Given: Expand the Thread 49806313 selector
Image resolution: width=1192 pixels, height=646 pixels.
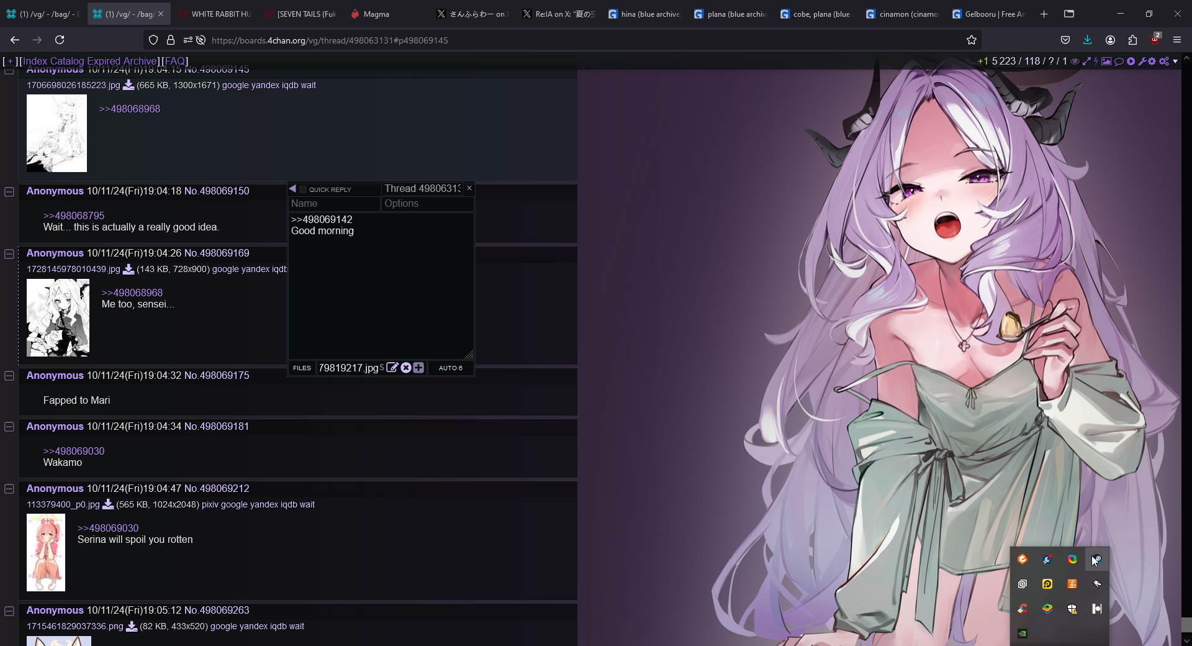Looking at the screenshot, I should point(422,189).
